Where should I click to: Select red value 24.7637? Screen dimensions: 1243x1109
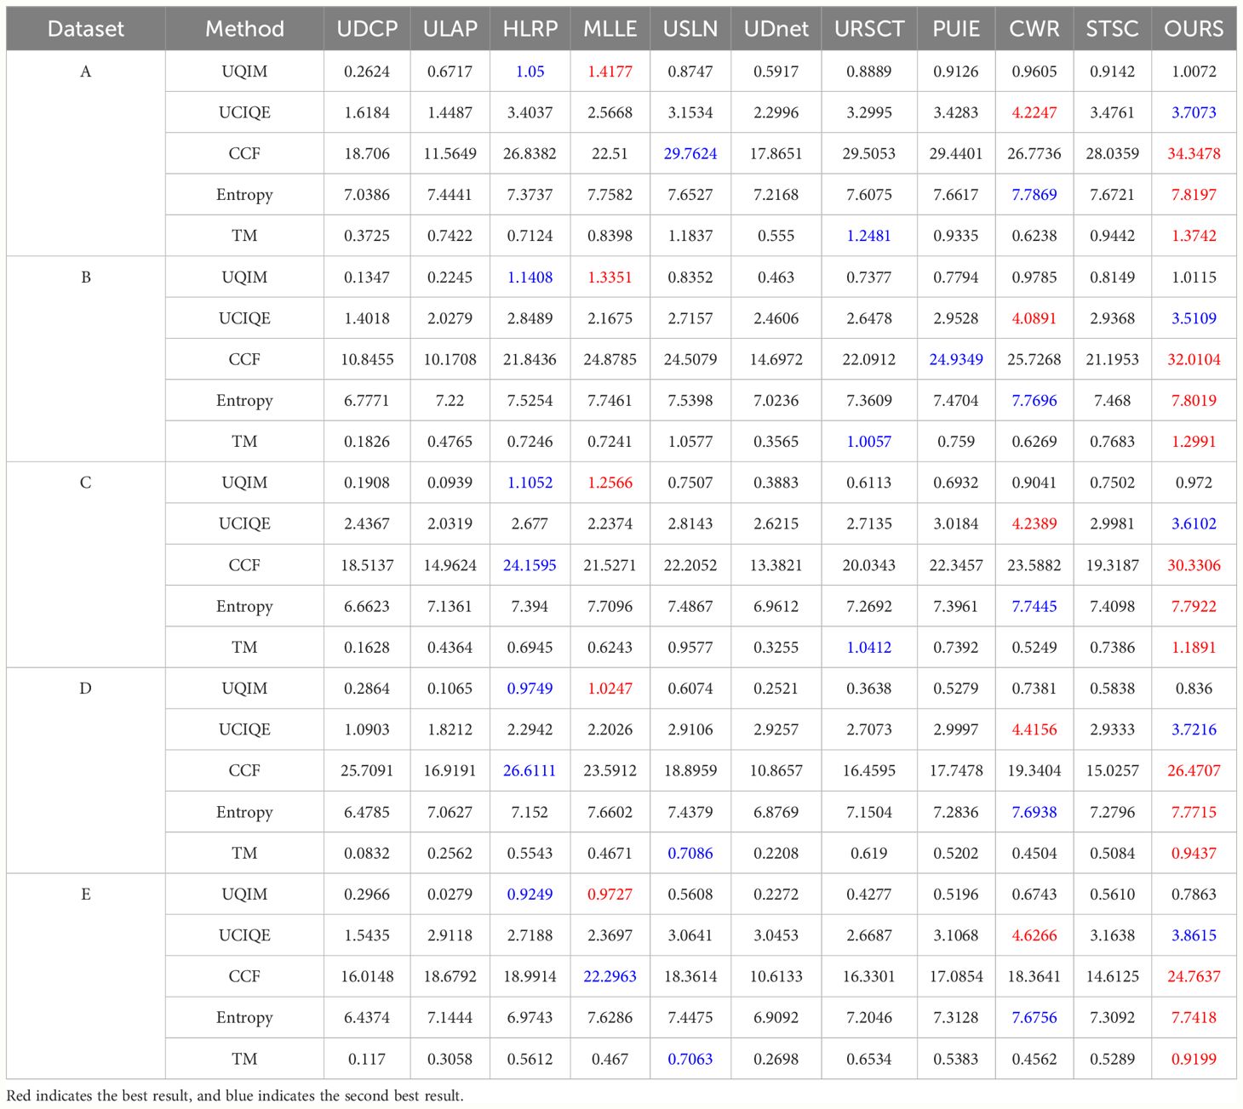coord(1194,976)
